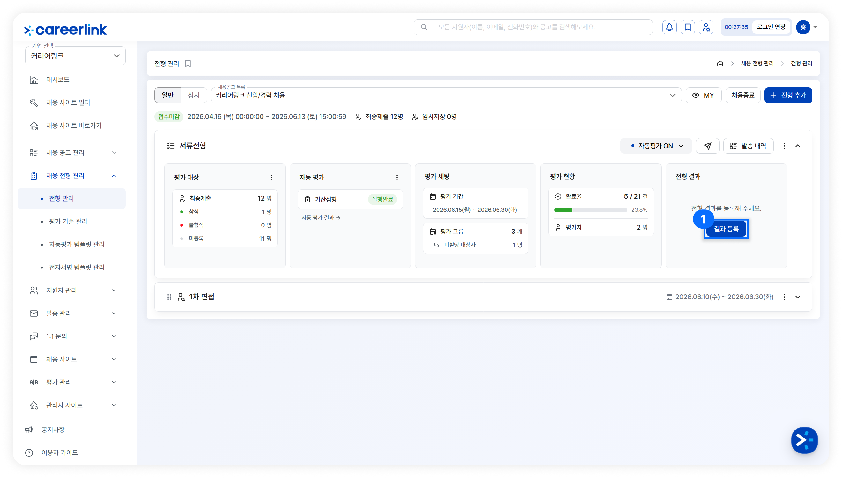842x478 pixels.
Task: Open the 임시저장 0명 link
Action: 439,117
